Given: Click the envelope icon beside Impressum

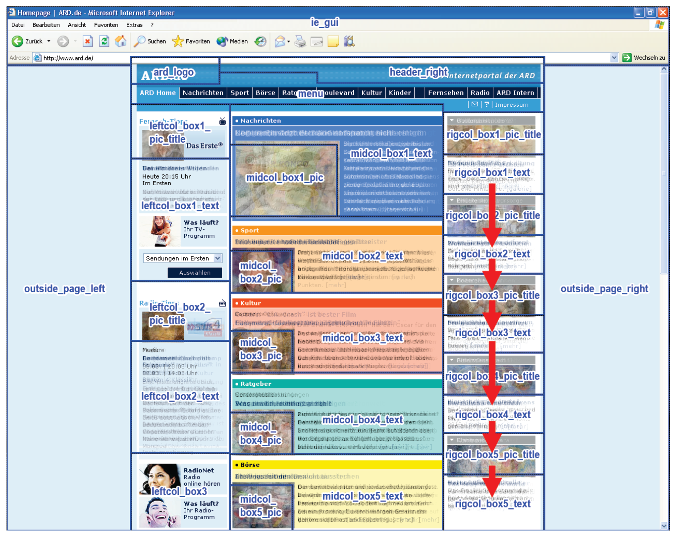Looking at the screenshot, I should (474, 104).
